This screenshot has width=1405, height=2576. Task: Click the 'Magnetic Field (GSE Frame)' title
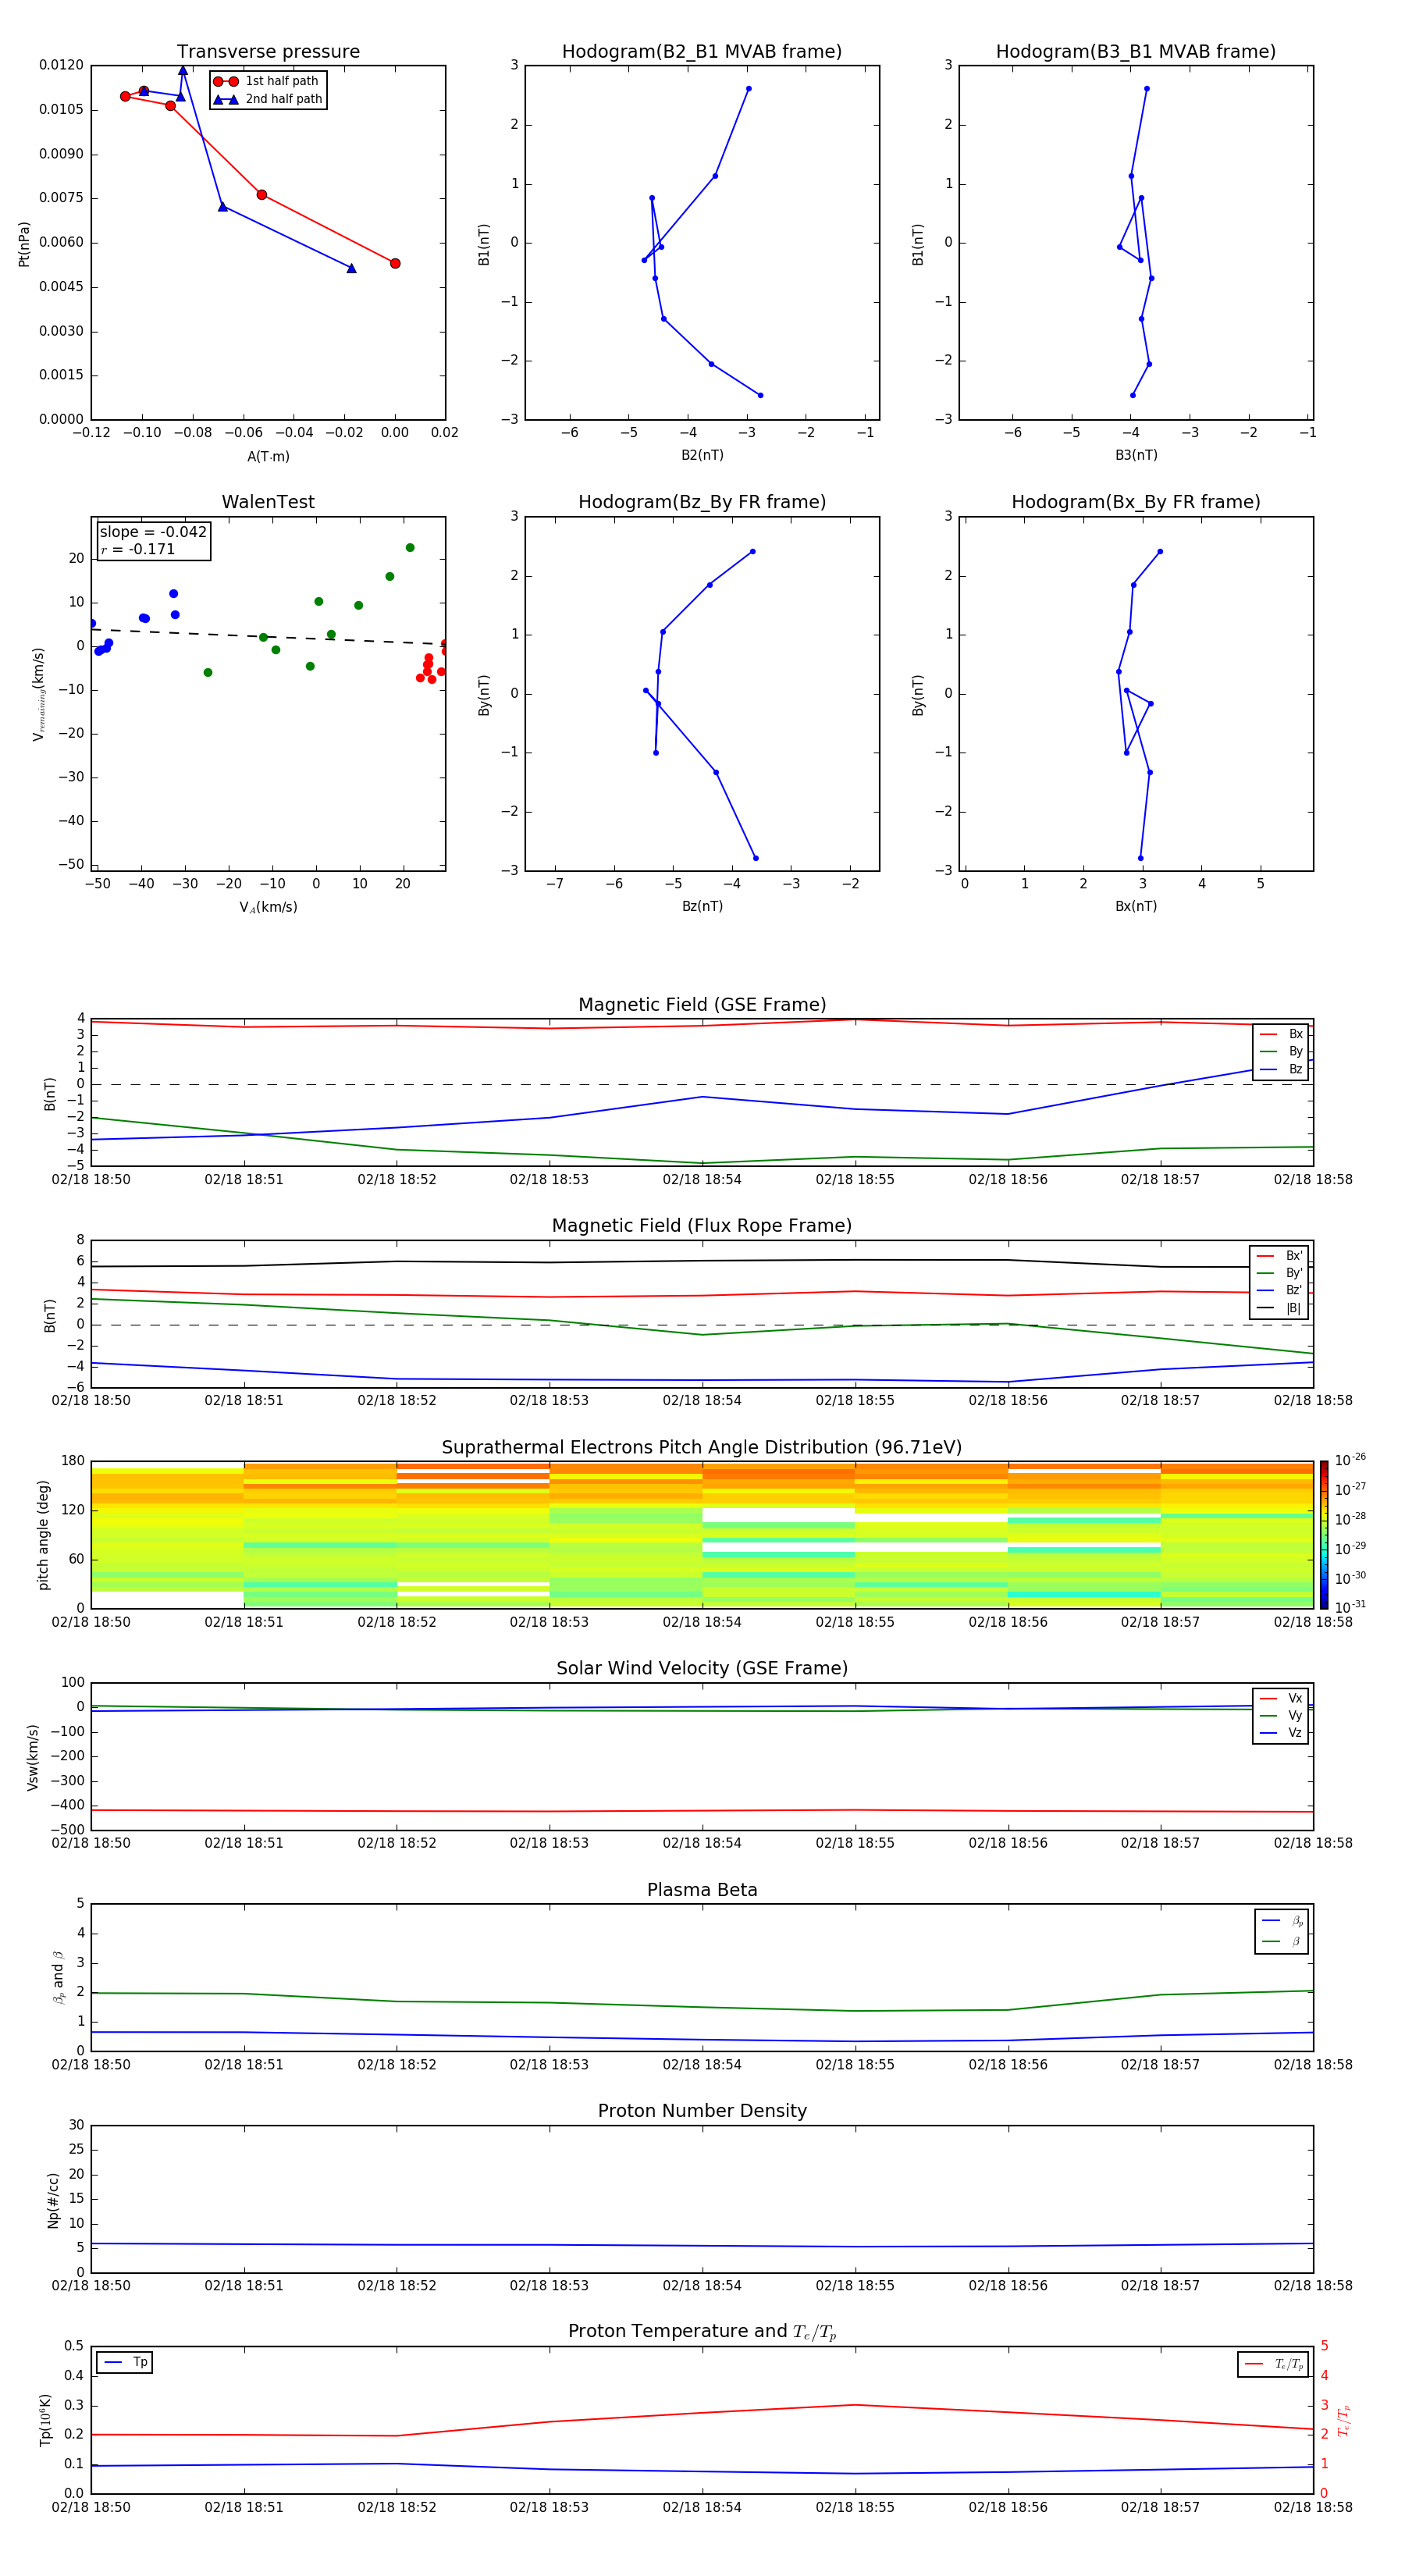702,1005
